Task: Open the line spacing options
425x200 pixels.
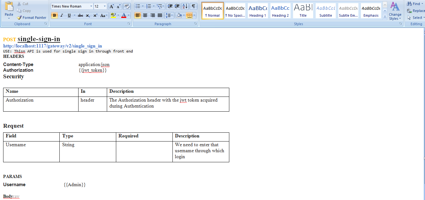Action: point(169,15)
